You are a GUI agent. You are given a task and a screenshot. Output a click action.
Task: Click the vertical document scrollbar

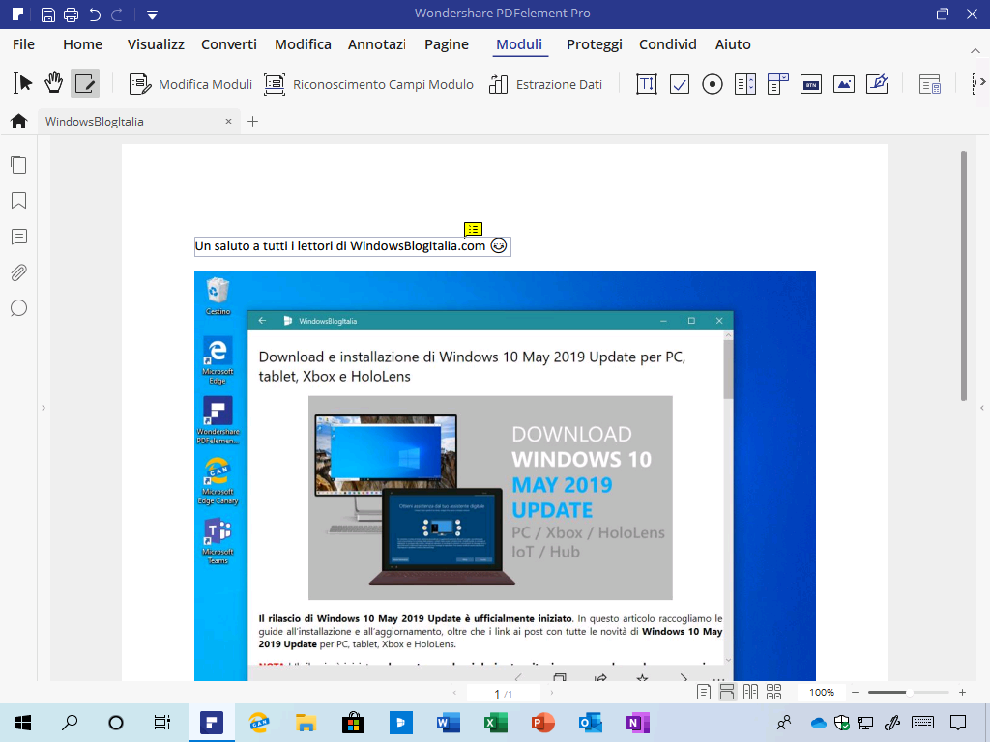(964, 275)
